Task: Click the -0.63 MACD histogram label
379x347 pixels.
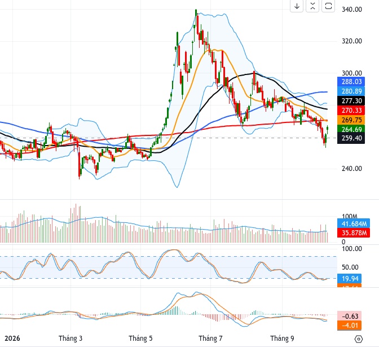Action: point(350,316)
